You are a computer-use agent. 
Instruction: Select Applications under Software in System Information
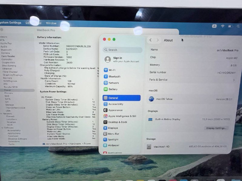[x=14, y=133]
